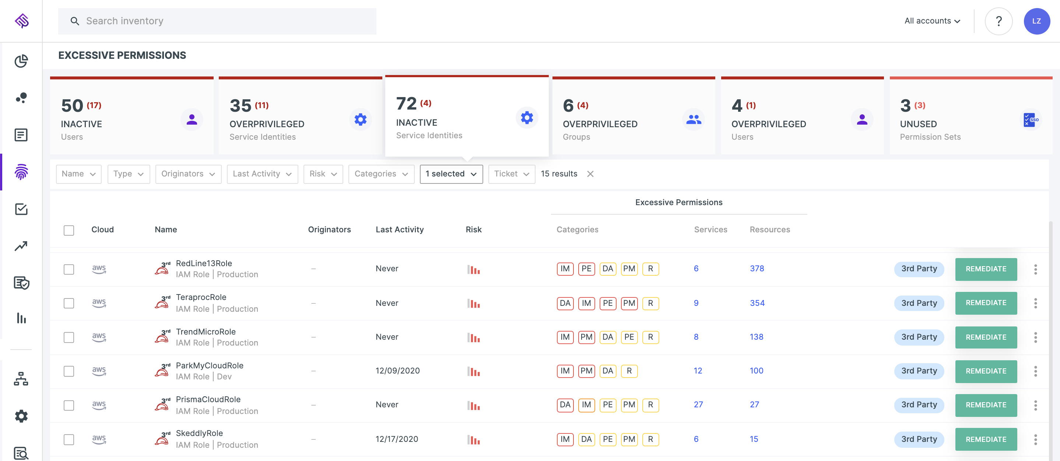1060x461 pixels.
Task: Click the Search inventory field
Action: 217,21
